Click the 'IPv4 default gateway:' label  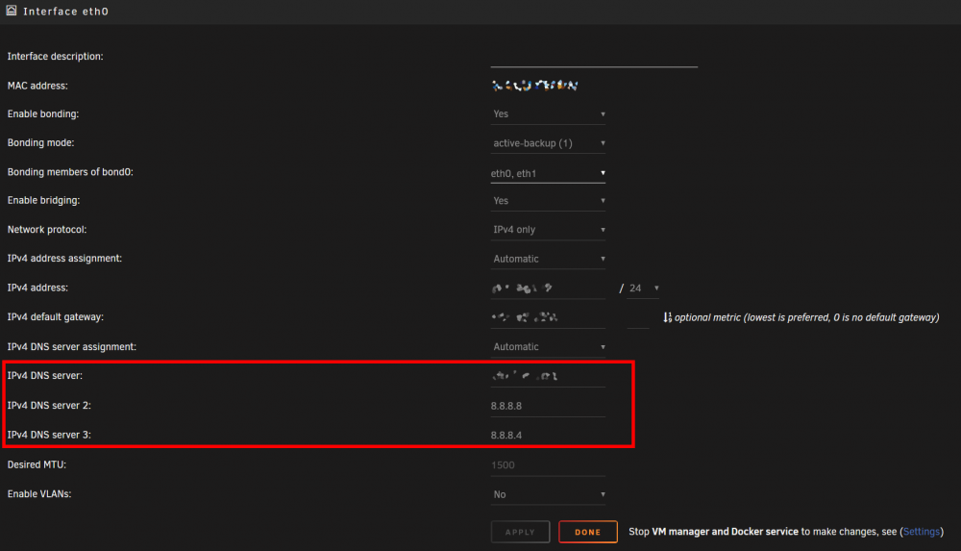coord(55,316)
